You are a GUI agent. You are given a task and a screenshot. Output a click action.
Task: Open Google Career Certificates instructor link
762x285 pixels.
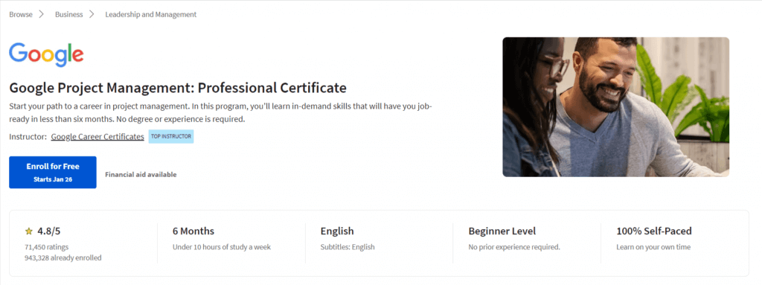97,137
